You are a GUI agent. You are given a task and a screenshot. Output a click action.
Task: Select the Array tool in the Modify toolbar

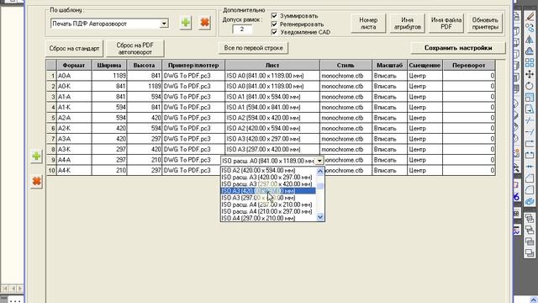(530, 62)
